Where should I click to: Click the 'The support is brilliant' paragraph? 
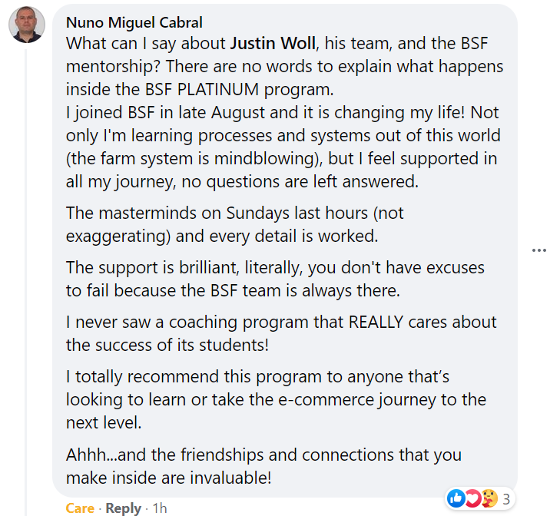275,279
